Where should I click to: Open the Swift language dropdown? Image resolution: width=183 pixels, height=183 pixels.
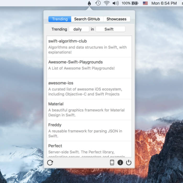coord(110,29)
